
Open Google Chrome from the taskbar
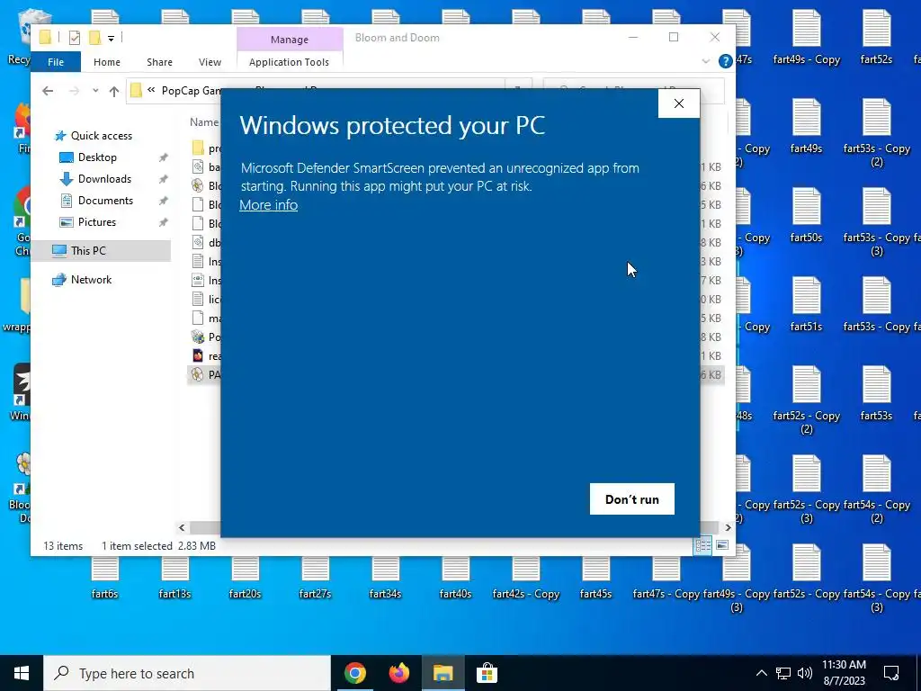pyautogui.click(x=355, y=673)
